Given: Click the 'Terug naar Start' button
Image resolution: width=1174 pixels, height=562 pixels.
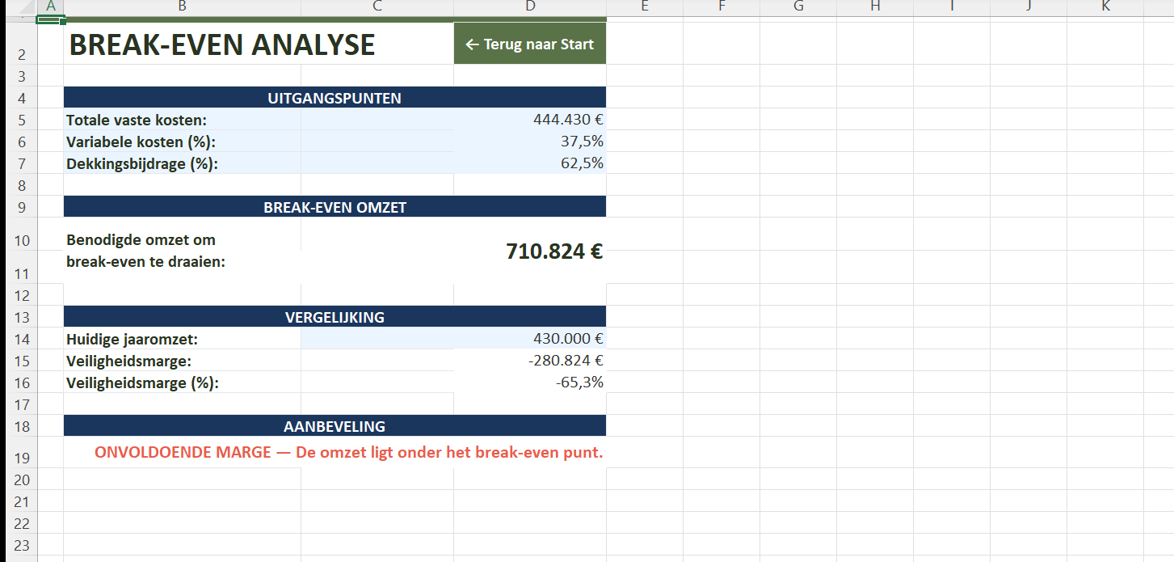Looking at the screenshot, I should tap(529, 44).
